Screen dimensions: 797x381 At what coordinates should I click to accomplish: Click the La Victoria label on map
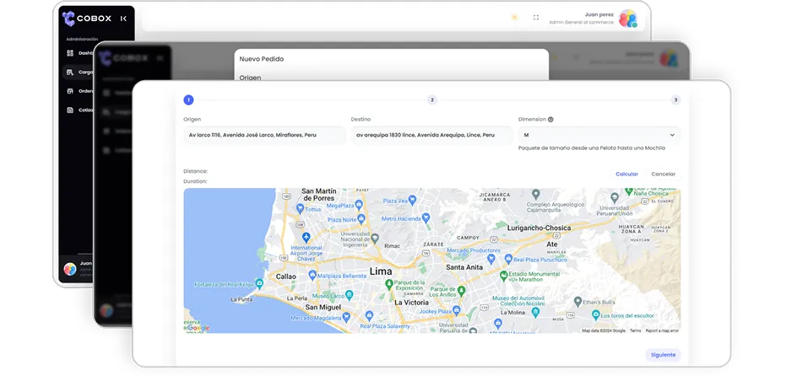(411, 303)
